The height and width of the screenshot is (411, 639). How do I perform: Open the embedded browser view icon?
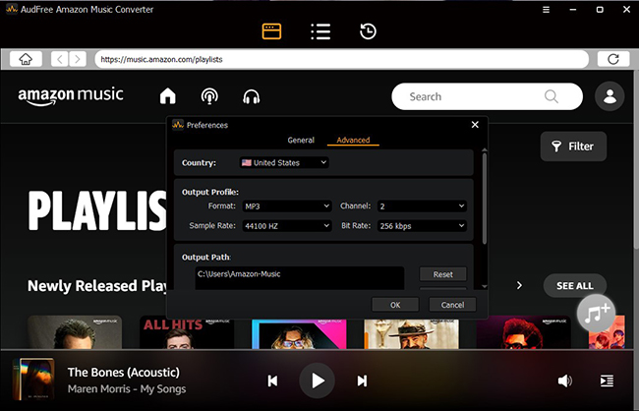pos(271,31)
